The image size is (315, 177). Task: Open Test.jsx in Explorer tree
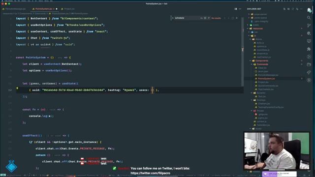pyautogui.click(x=262, y=96)
